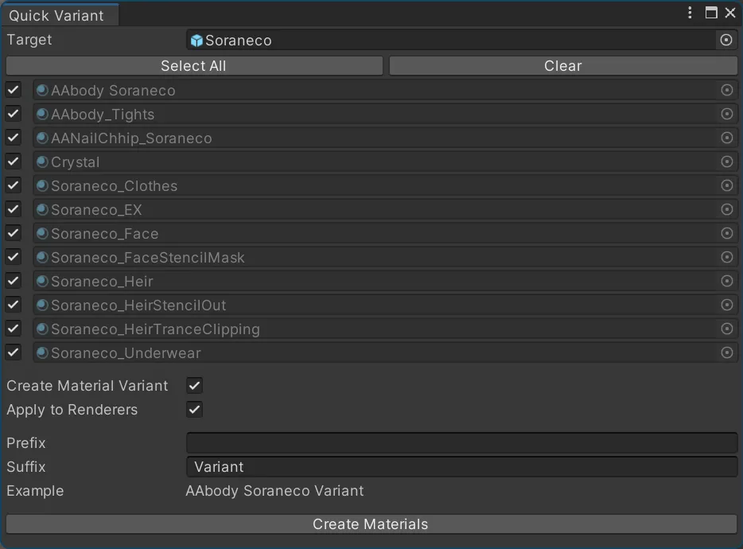Click object picker icon for Crystal material
The height and width of the screenshot is (549, 743).
(x=725, y=162)
